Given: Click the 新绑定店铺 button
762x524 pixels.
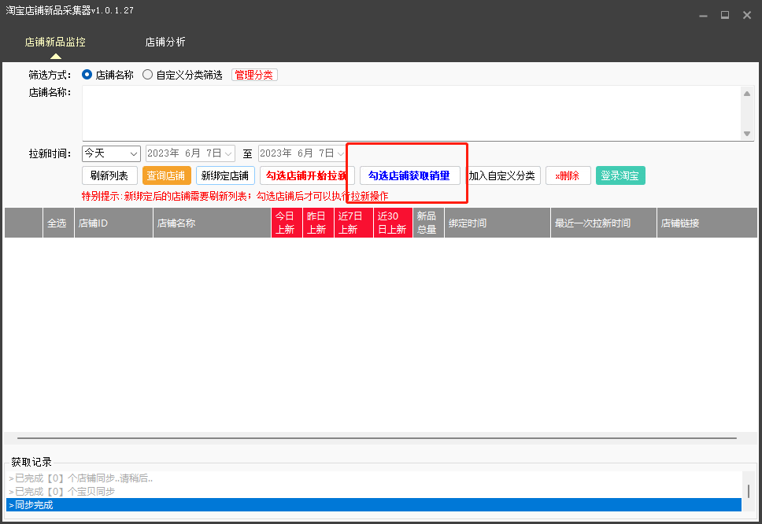Looking at the screenshot, I should coord(225,175).
